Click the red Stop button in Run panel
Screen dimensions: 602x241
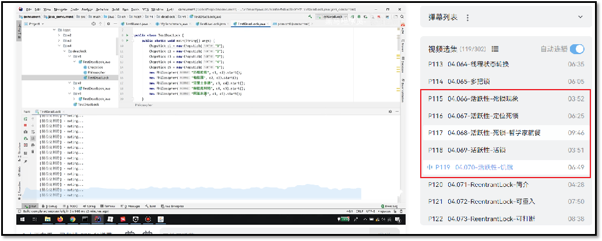click(26, 124)
